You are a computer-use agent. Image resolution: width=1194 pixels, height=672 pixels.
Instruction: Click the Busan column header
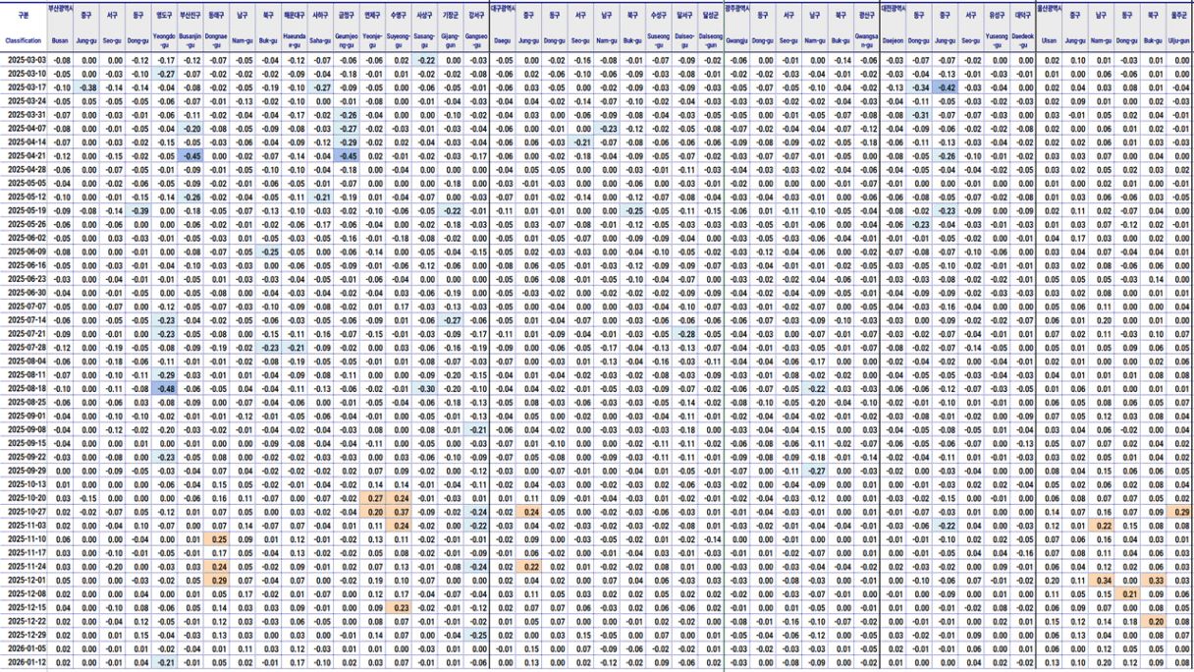pos(61,41)
